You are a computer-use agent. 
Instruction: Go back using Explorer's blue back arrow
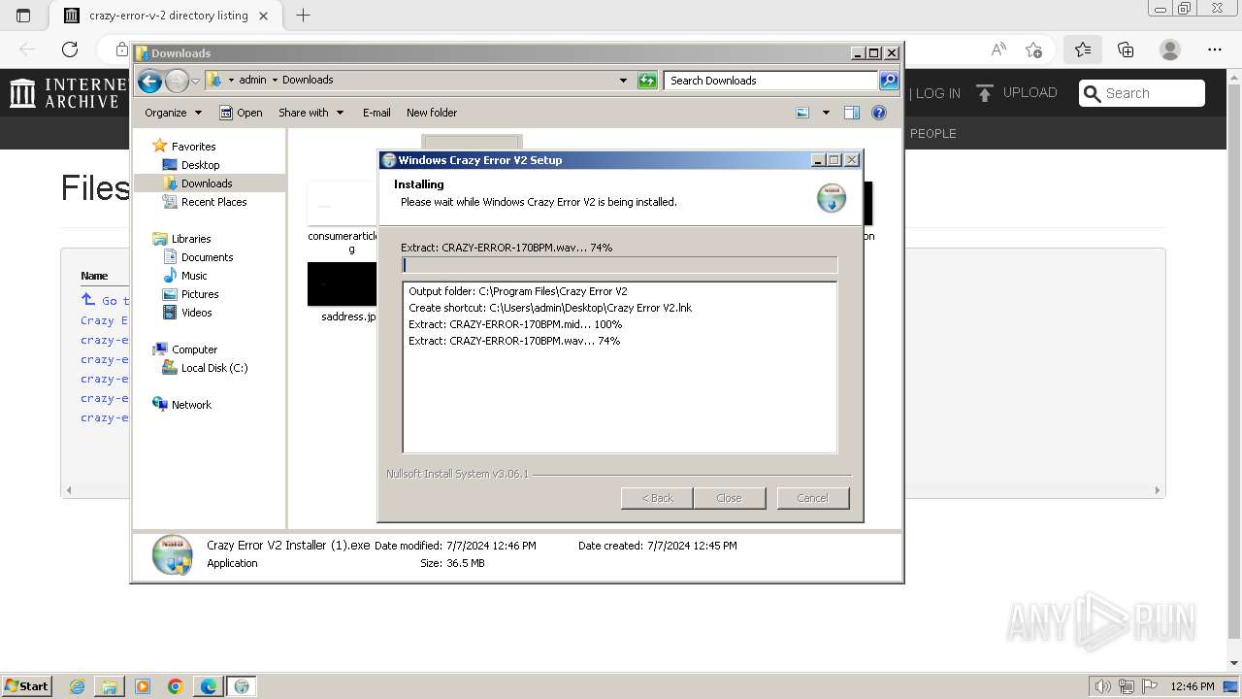pyautogui.click(x=149, y=81)
